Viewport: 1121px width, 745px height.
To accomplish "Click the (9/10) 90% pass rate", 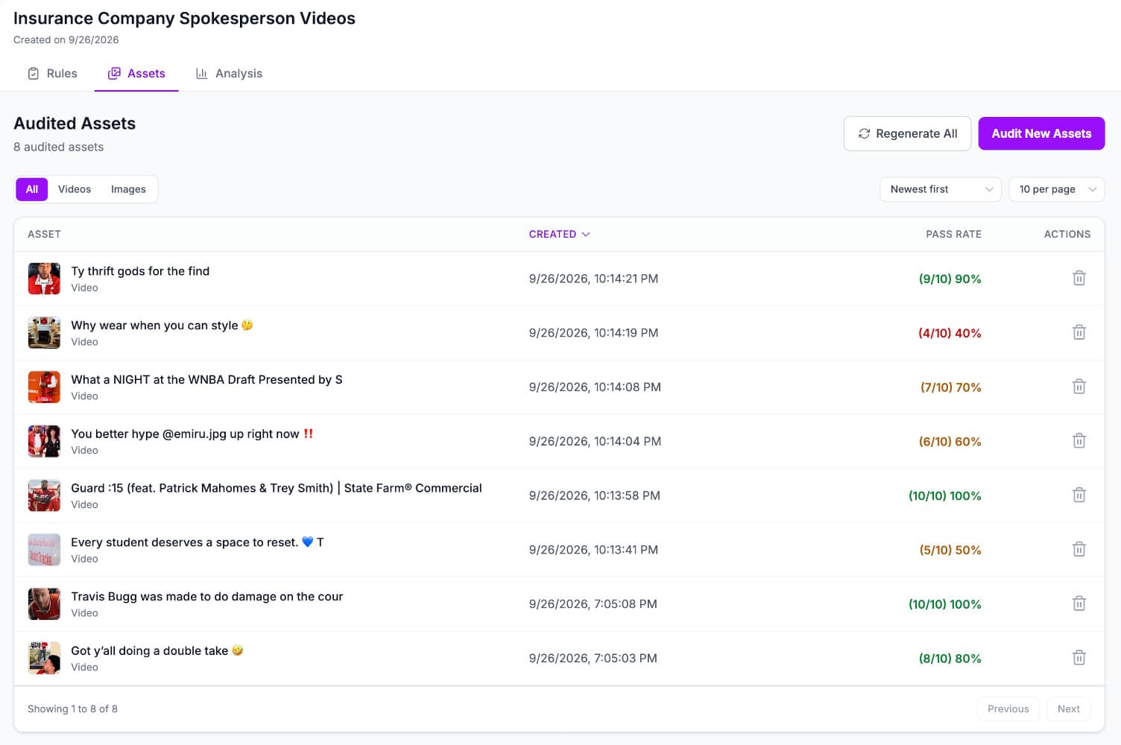I will pyautogui.click(x=950, y=279).
